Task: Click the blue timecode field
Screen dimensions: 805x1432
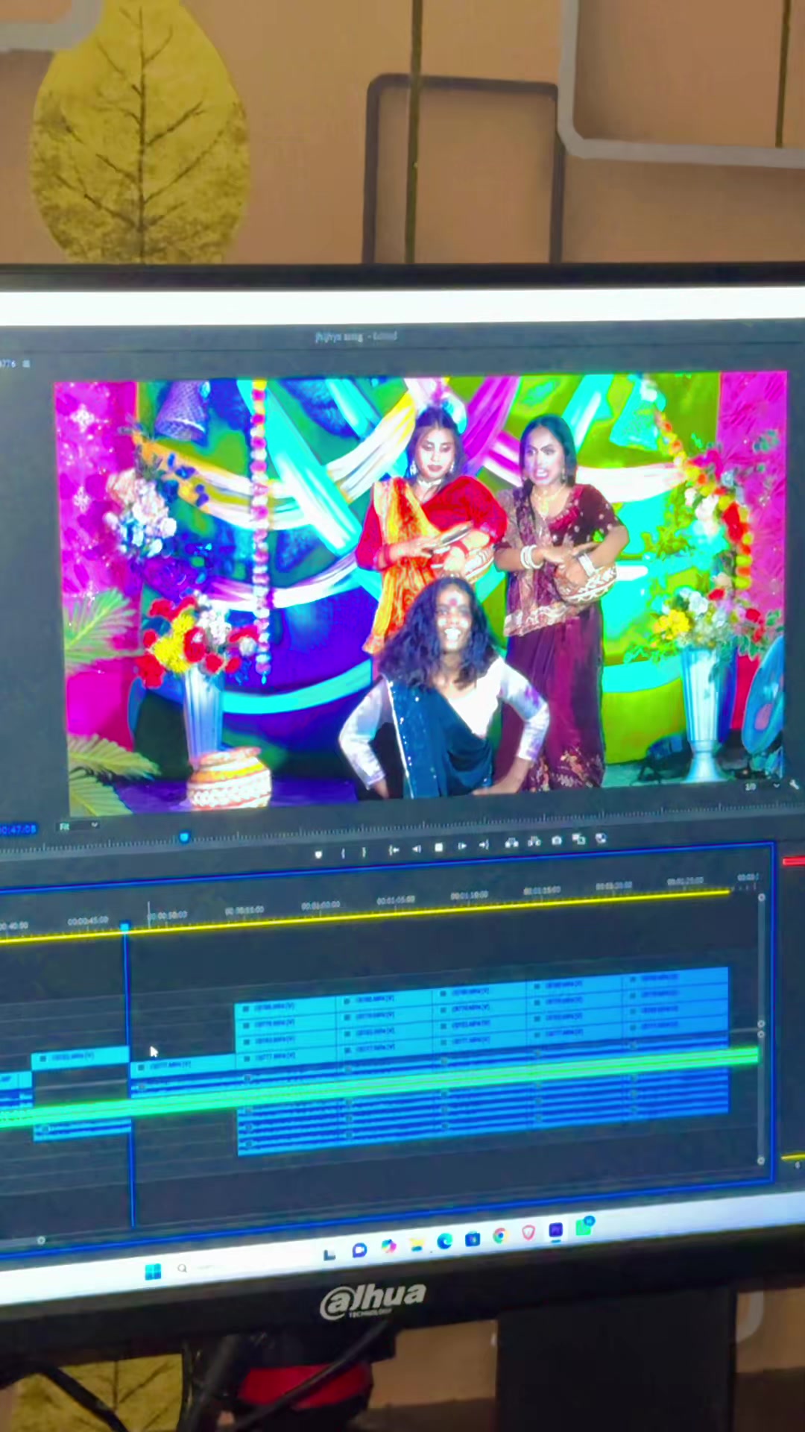Action: click(x=17, y=829)
